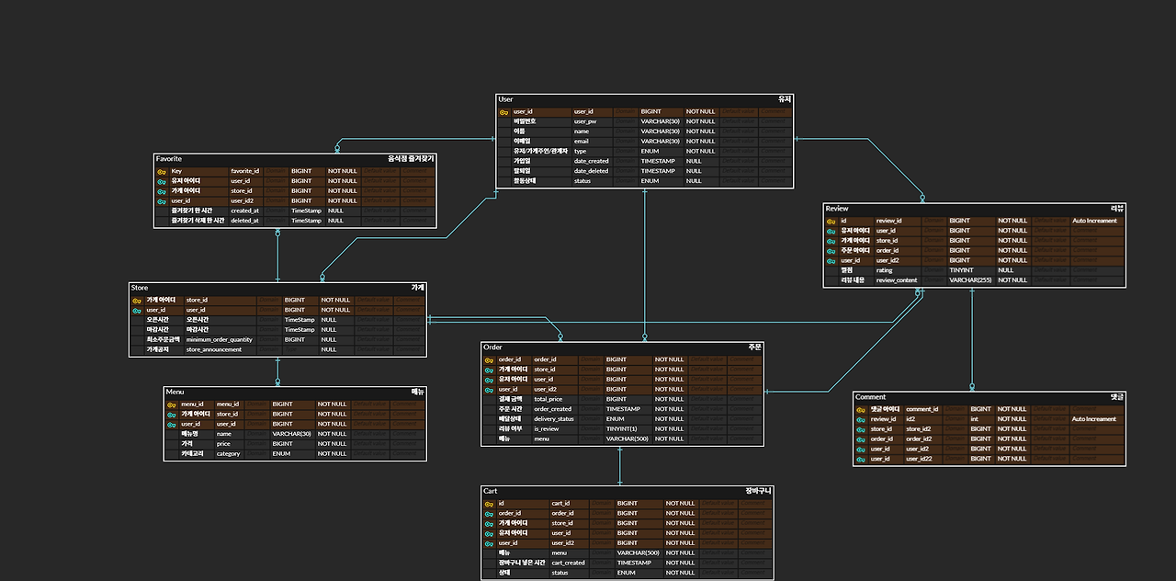Click the foreign key icon of order_id2 in Comment table
Image resolution: width=1176 pixels, height=581 pixels.
[860, 439]
